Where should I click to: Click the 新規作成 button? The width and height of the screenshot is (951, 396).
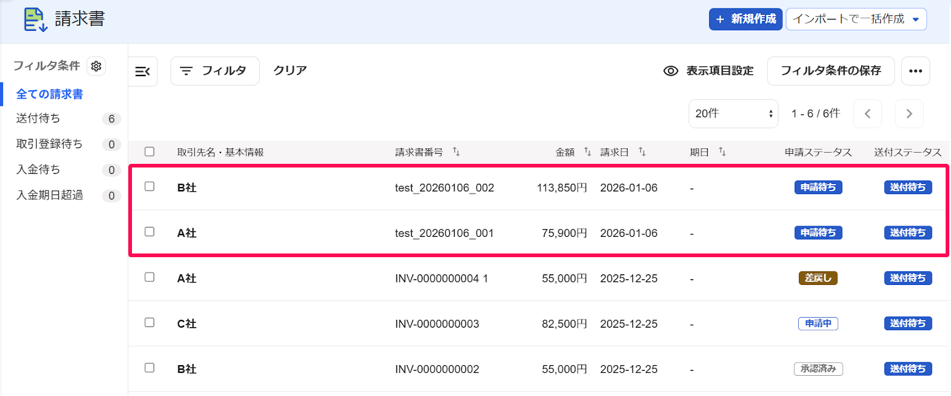tap(745, 19)
